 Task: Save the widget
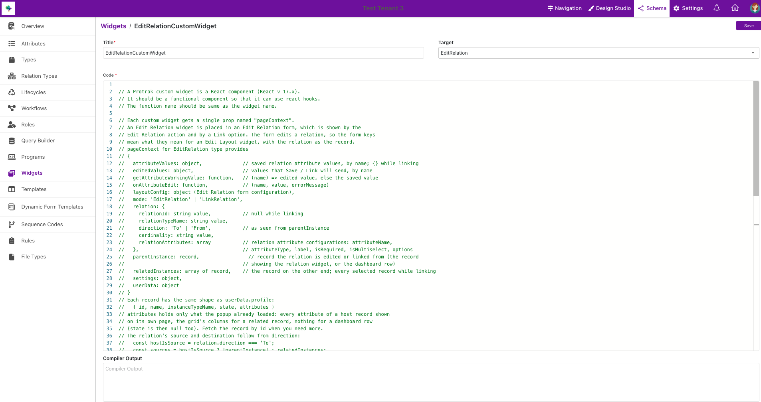click(x=749, y=26)
